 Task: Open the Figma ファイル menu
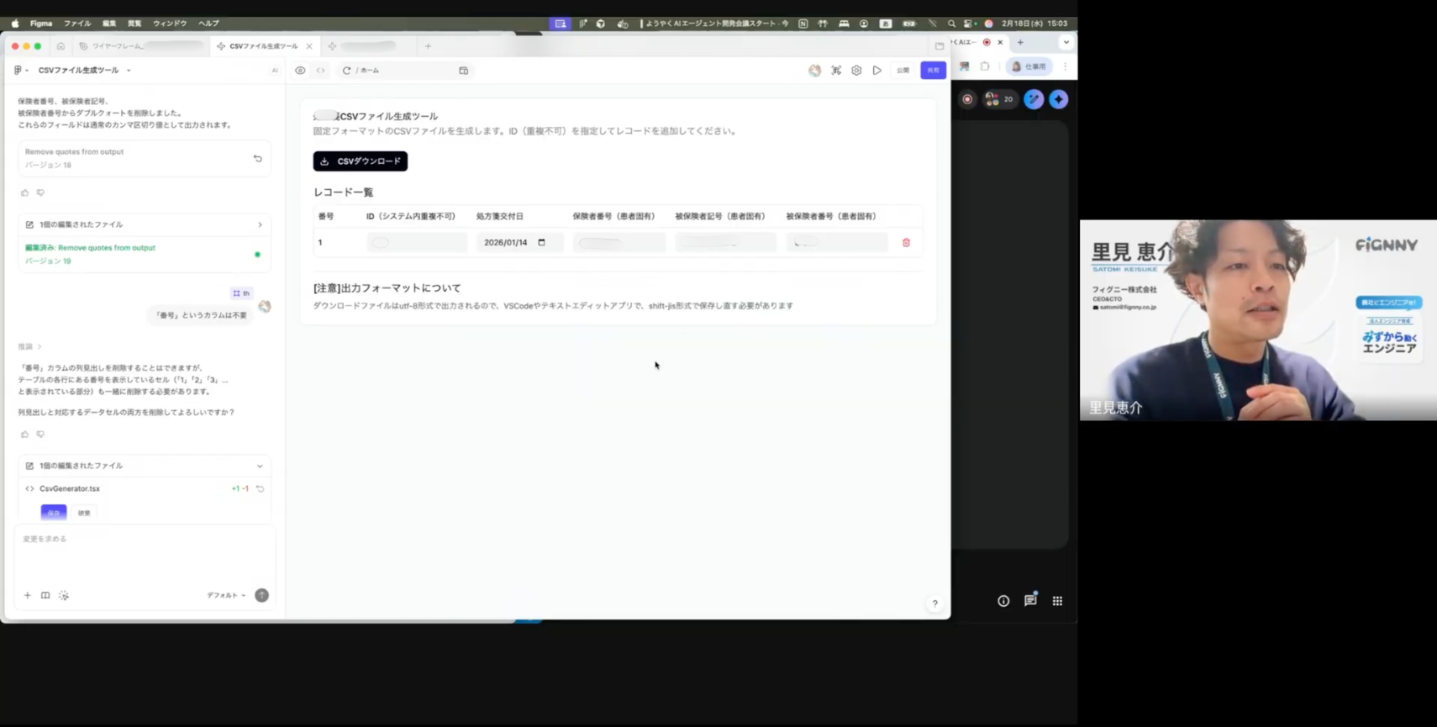(77, 24)
